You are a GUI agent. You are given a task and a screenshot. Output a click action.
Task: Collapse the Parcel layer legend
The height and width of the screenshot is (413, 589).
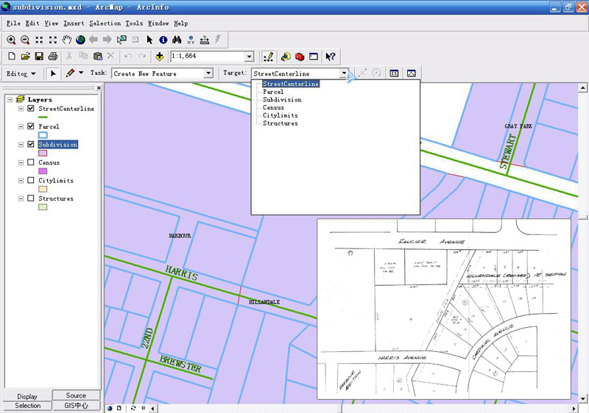point(21,126)
